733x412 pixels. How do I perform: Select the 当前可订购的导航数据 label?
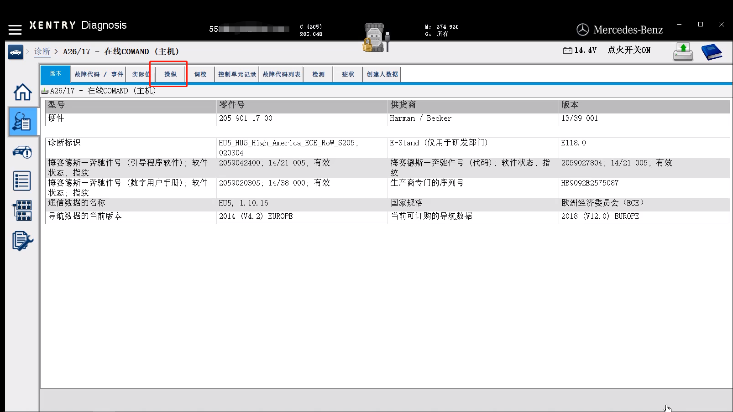click(x=431, y=216)
